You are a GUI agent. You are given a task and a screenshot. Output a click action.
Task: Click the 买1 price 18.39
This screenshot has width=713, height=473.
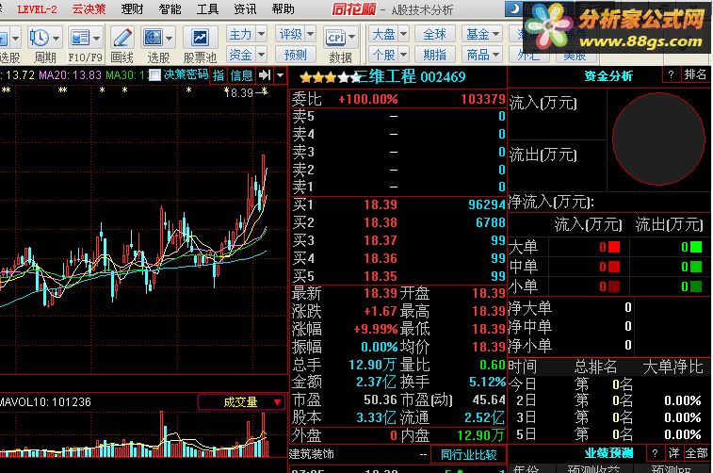pos(381,204)
